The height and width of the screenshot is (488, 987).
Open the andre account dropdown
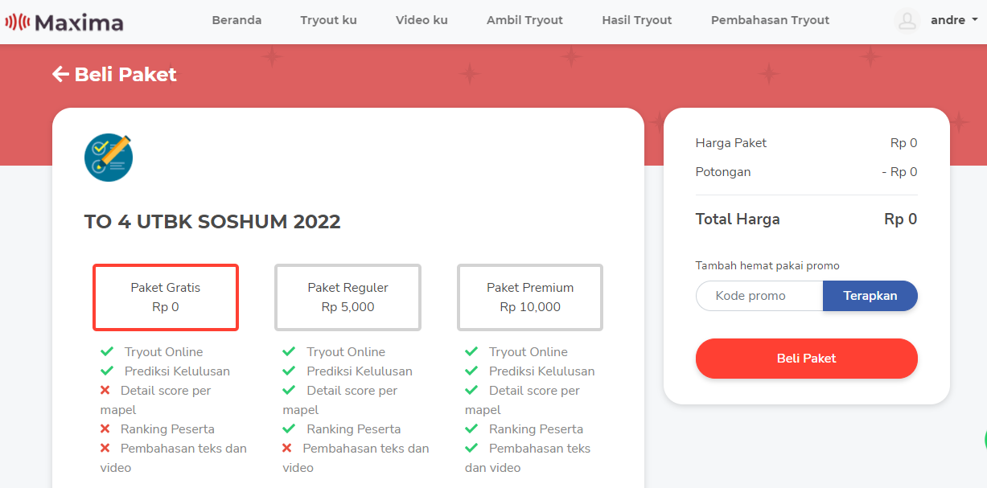click(x=953, y=21)
